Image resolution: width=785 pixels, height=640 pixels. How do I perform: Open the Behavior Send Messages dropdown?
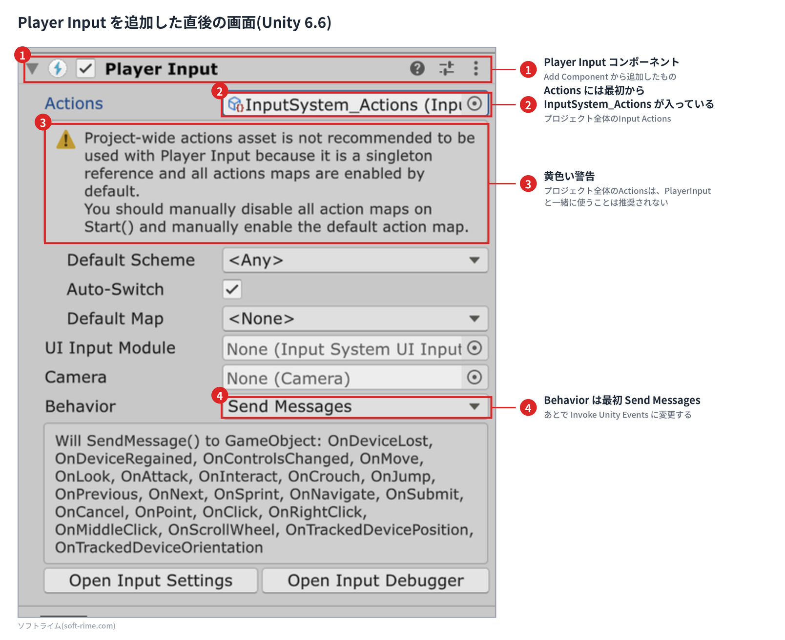[x=355, y=407]
